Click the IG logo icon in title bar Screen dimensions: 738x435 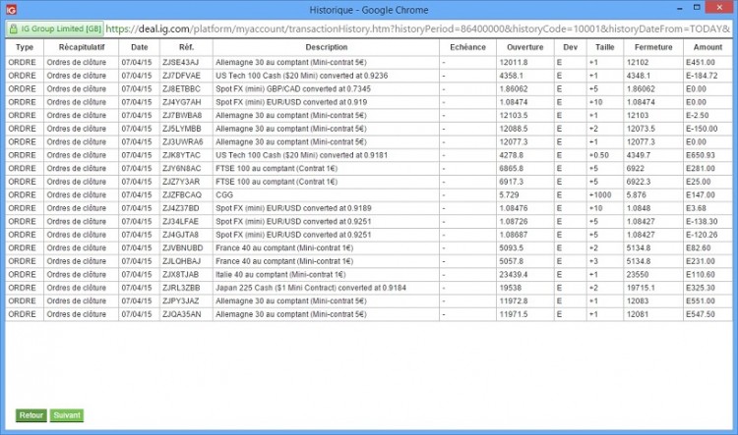[11, 10]
